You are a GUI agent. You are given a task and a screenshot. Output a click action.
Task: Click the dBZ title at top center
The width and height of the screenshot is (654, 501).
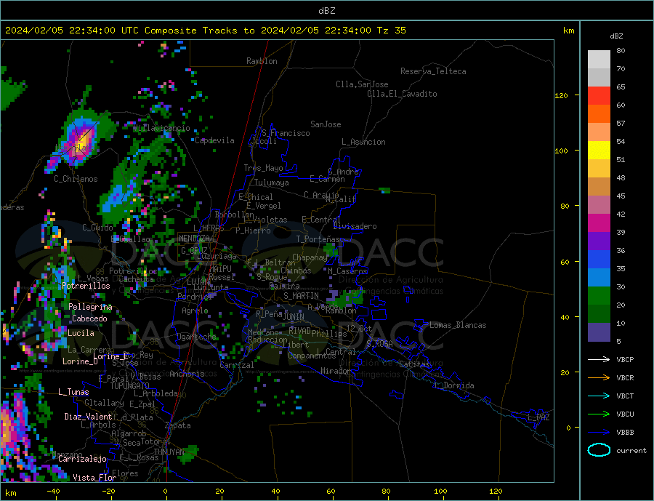[326, 11]
